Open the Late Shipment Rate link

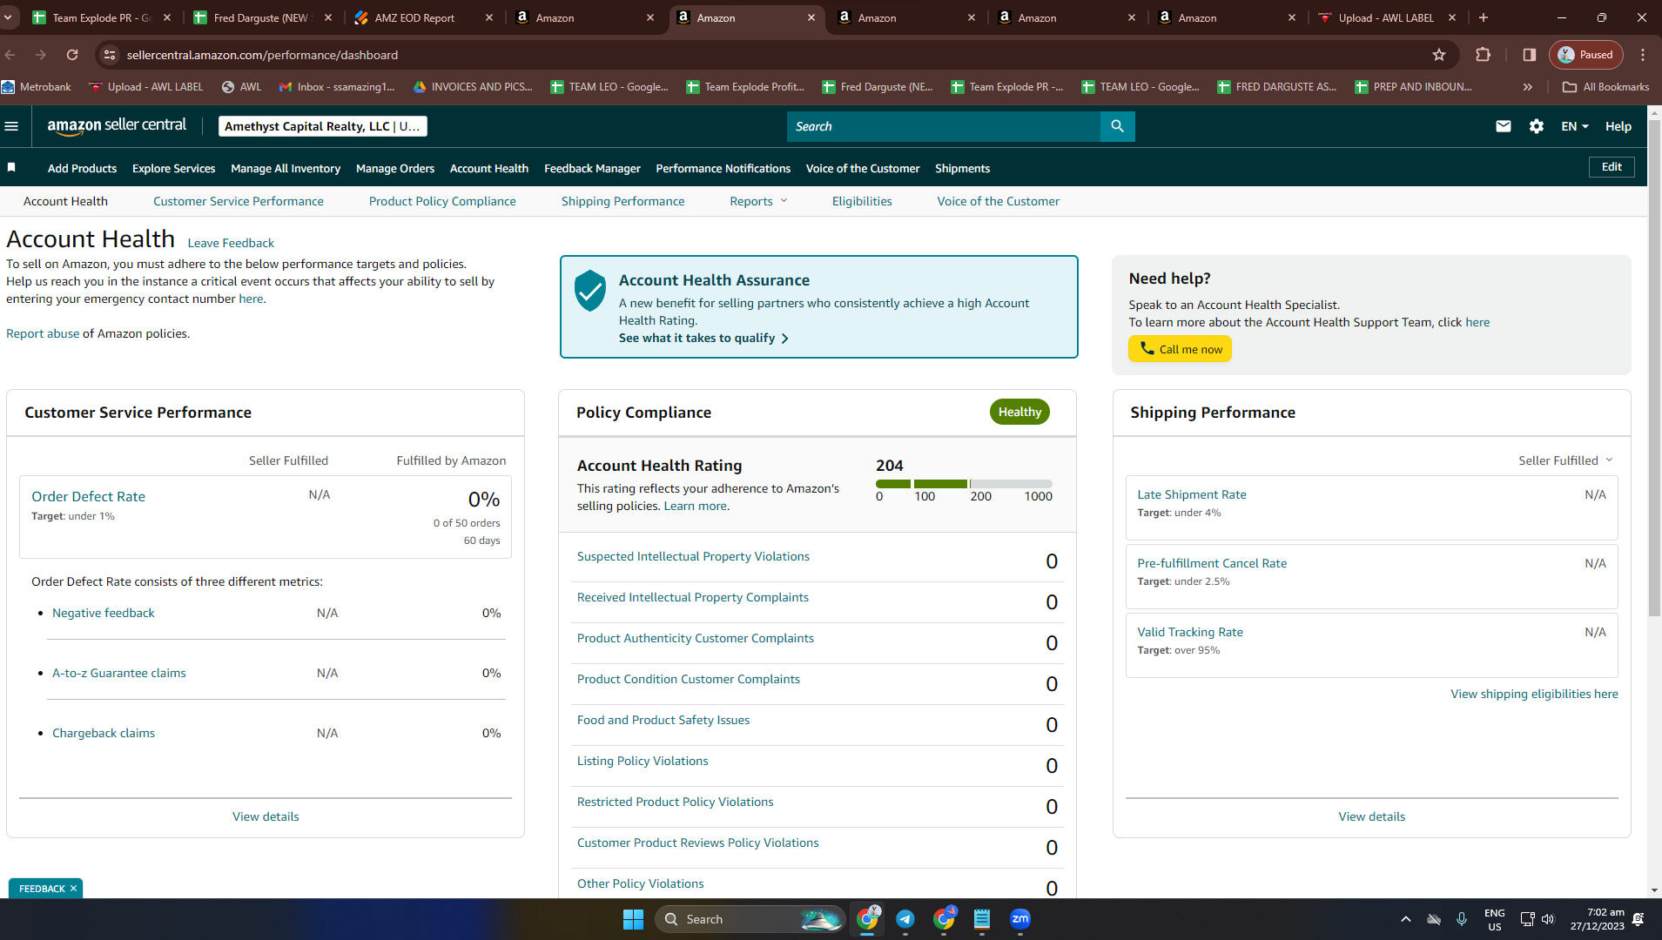(1191, 494)
